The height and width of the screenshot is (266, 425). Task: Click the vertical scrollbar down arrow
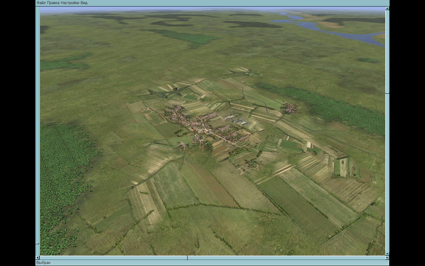[x=387, y=254]
